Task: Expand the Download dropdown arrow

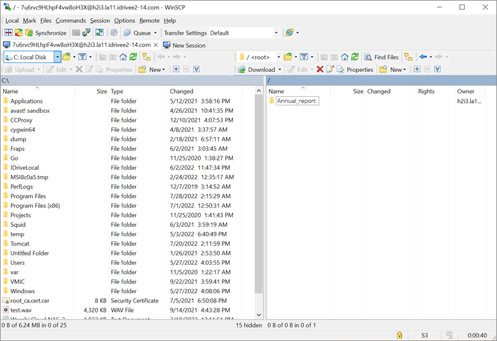Action: (280, 69)
